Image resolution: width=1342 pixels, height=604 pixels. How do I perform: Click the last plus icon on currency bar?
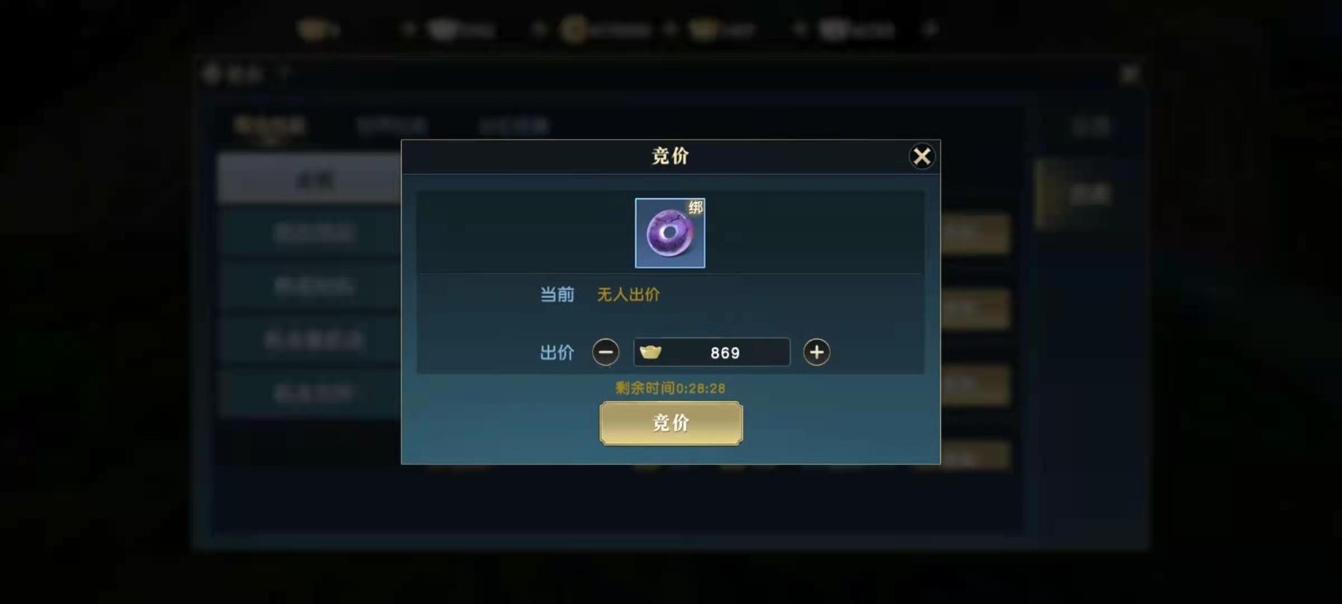[x=930, y=29]
